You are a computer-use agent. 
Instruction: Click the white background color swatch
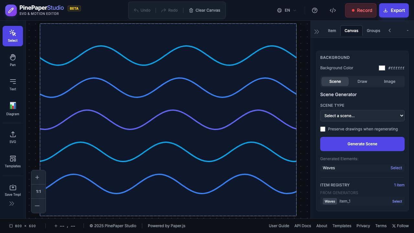pos(382,68)
